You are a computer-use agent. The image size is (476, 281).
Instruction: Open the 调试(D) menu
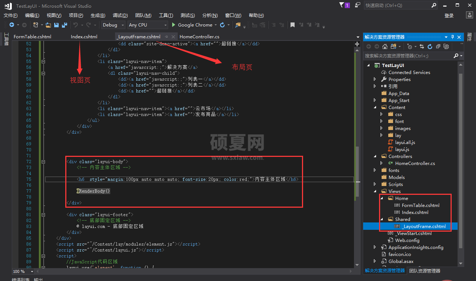(x=120, y=15)
